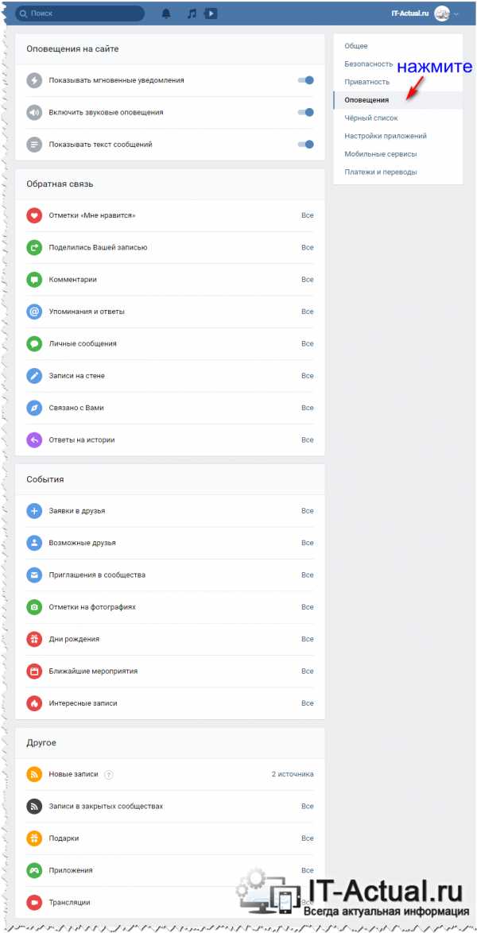Select Безопасность in settings sidebar
477x933 pixels.
(x=369, y=64)
